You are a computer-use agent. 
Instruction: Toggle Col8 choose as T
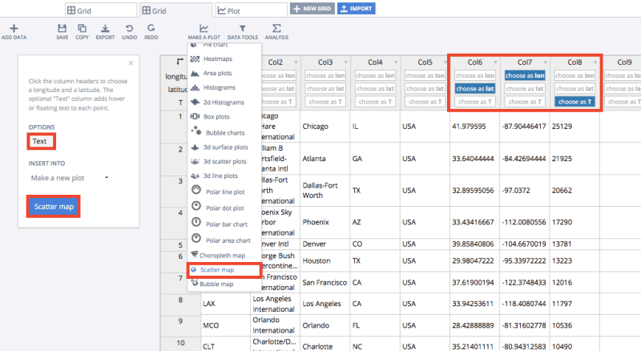pyautogui.click(x=574, y=102)
